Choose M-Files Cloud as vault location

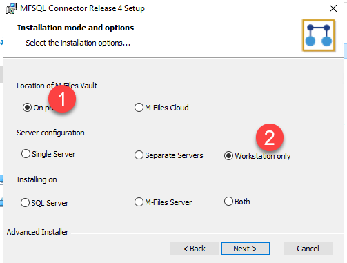(x=161, y=108)
